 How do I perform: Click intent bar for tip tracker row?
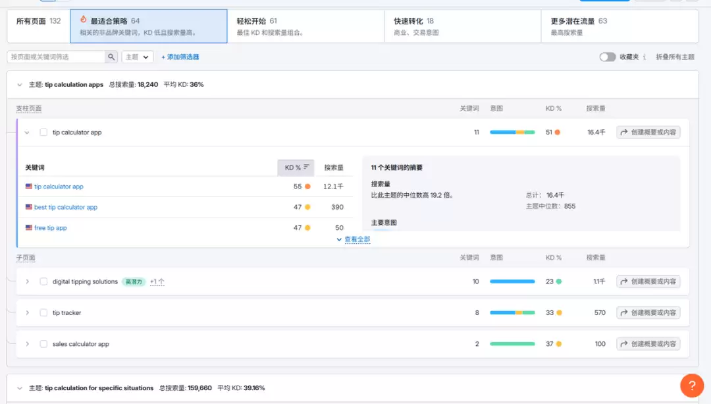click(512, 313)
